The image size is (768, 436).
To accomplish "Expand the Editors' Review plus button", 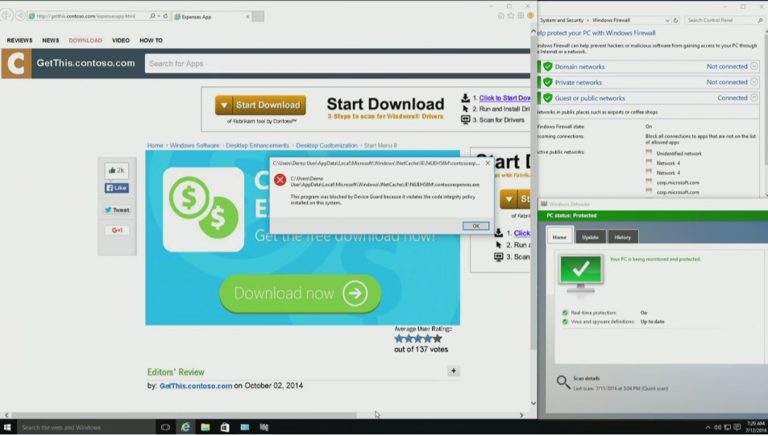I will pyautogui.click(x=454, y=372).
